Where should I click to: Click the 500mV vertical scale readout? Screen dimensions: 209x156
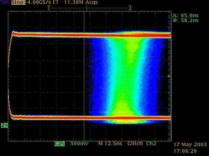click(79, 144)
